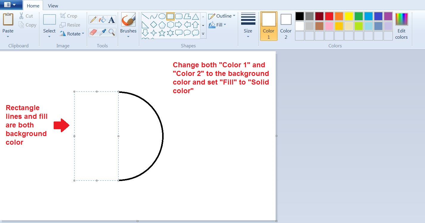425x223 pixels.
Task: Switch to the Home tab
Action: (x=33, y=6)
